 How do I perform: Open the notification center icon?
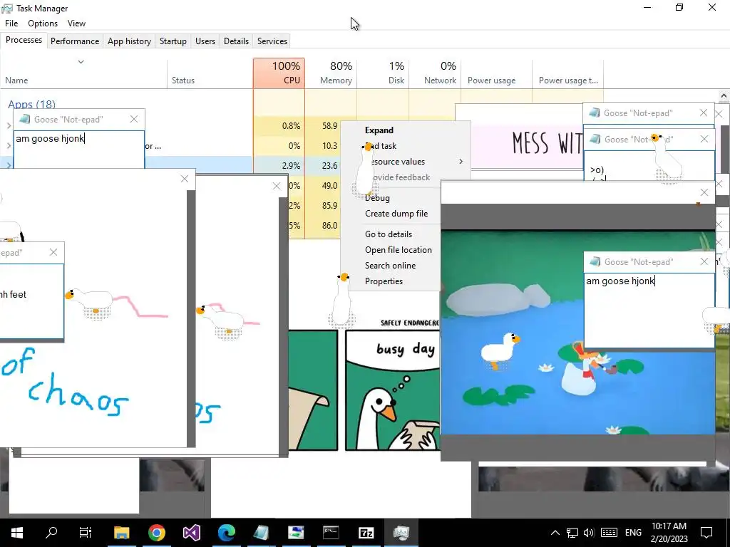pos(706,533)
